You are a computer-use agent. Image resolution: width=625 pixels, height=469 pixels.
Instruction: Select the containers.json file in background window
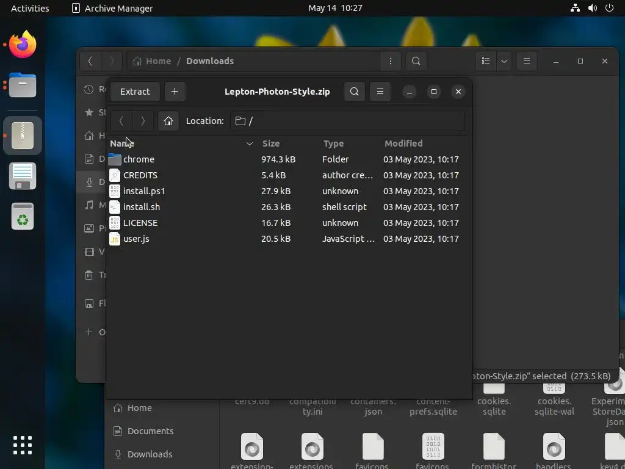coord(373,406)
